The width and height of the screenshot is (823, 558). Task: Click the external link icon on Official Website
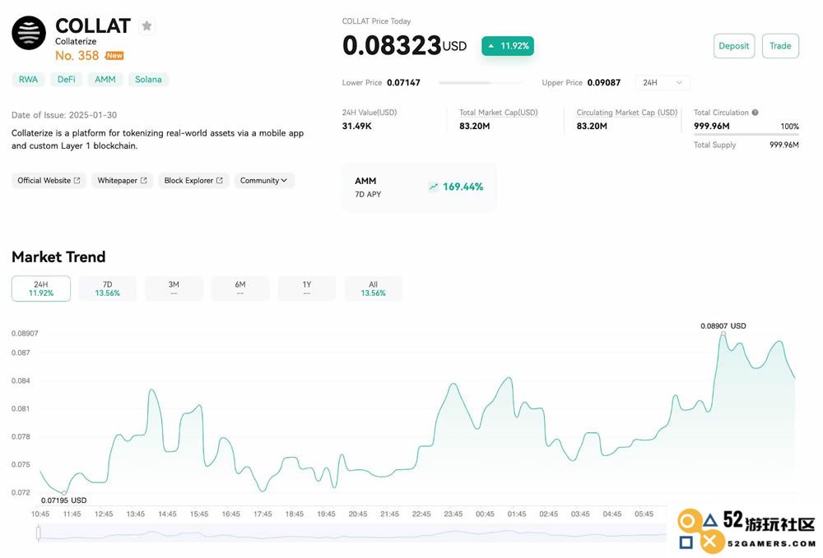pyautogui.click(x=77, y=180)
